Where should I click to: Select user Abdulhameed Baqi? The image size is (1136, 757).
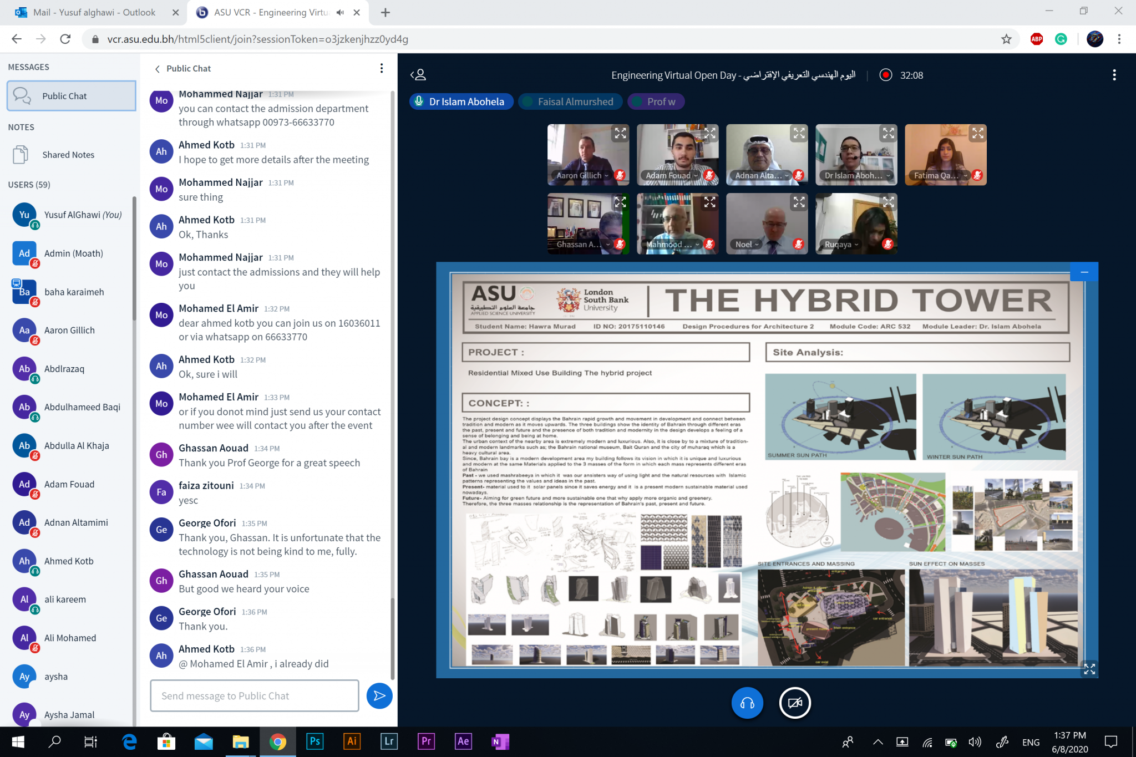69,407
